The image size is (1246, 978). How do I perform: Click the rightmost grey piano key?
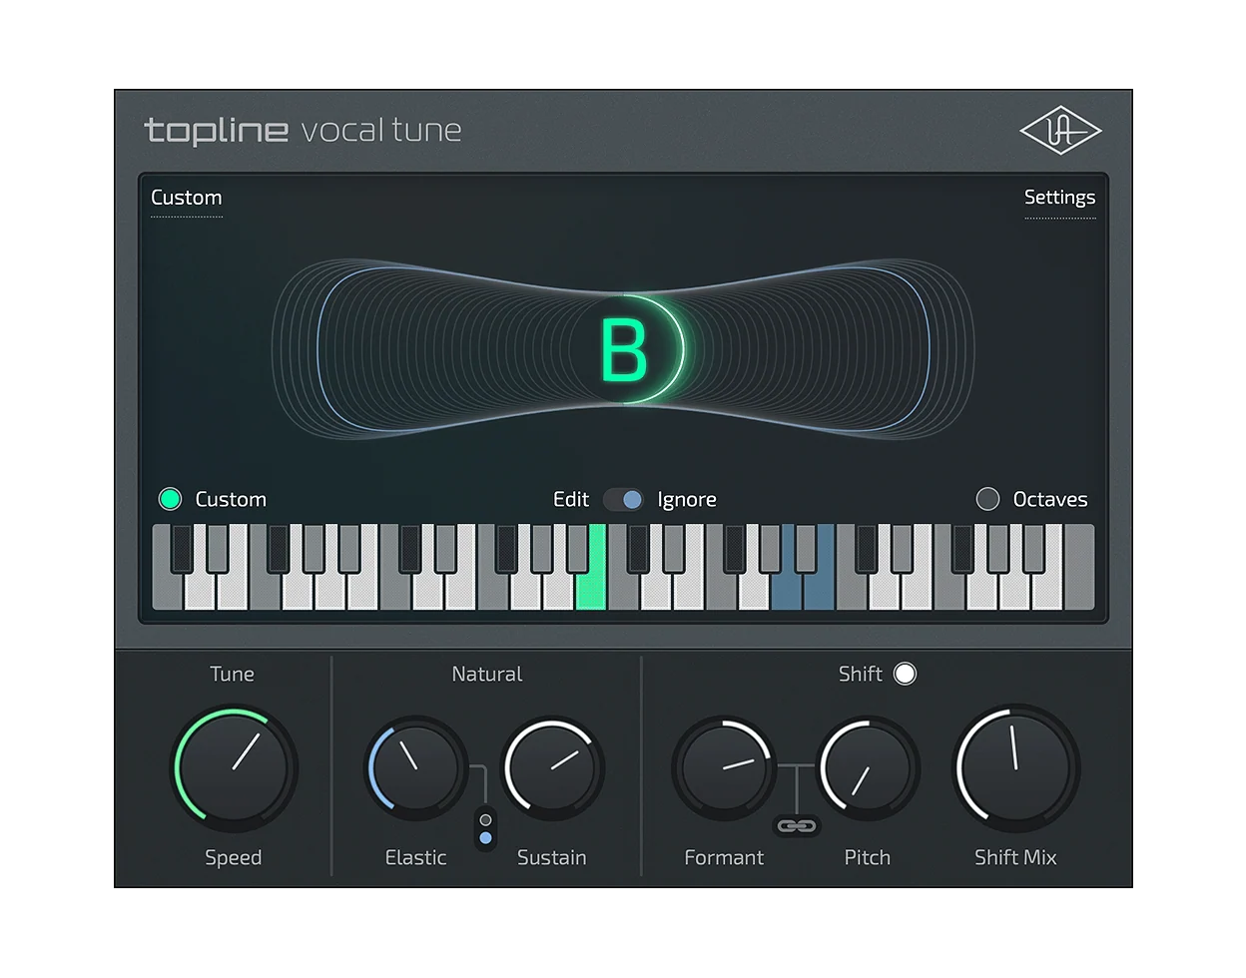pos(1079,567)
